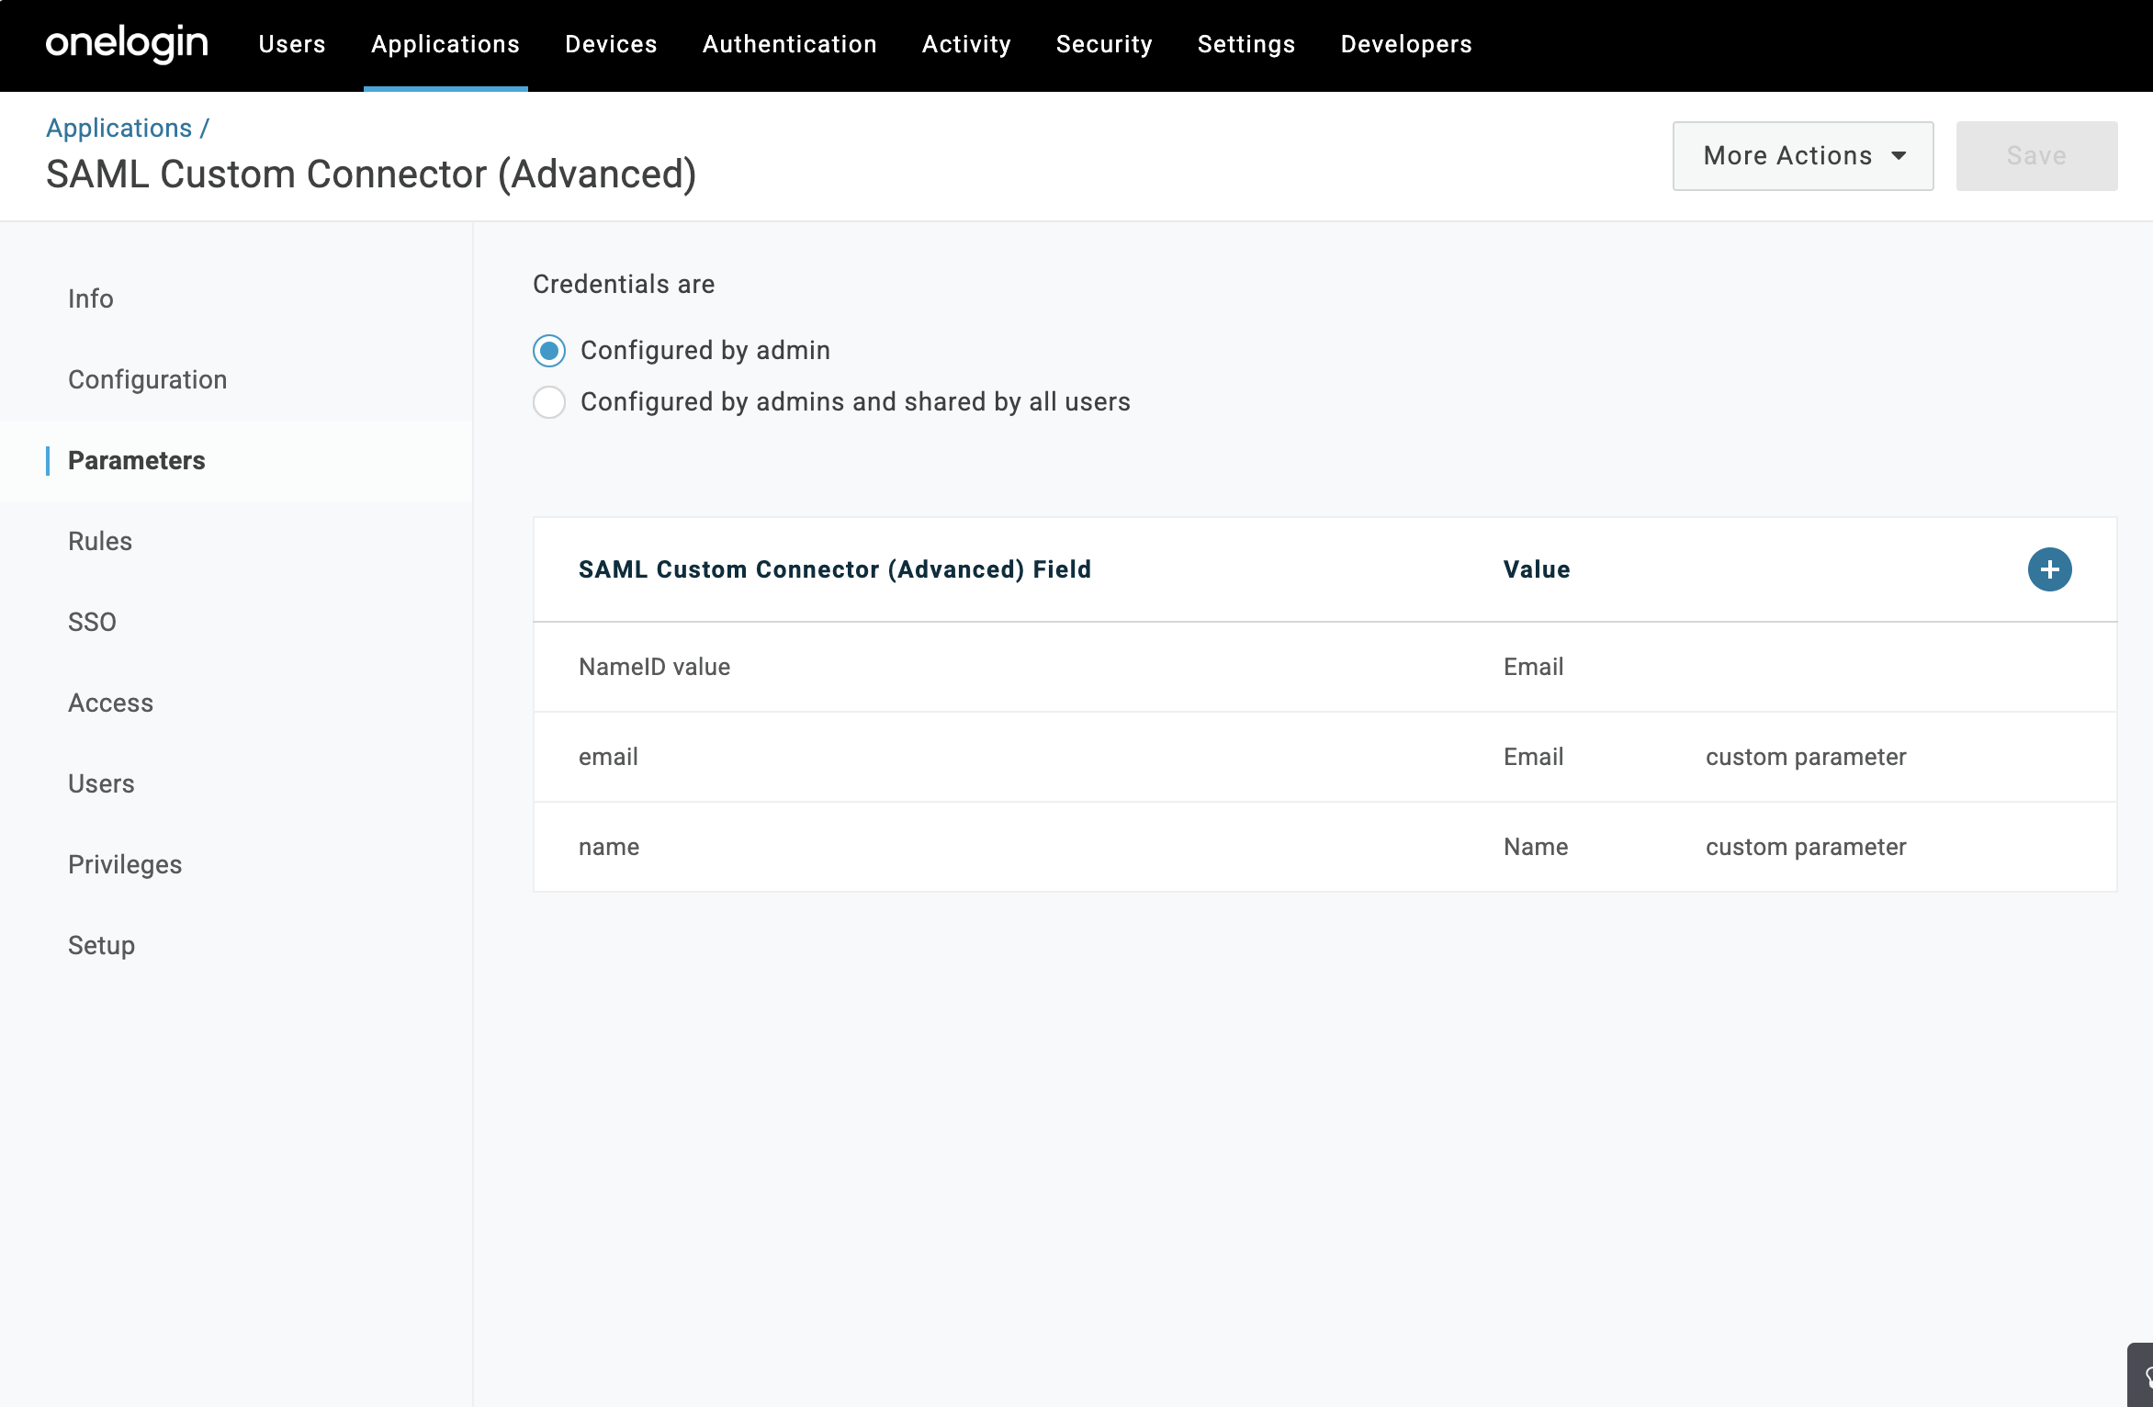Image resolution: width=2153 pixels, height=1407 pixels.
Task: Click Email value in email row
Action: click(x=1533, y=757)
